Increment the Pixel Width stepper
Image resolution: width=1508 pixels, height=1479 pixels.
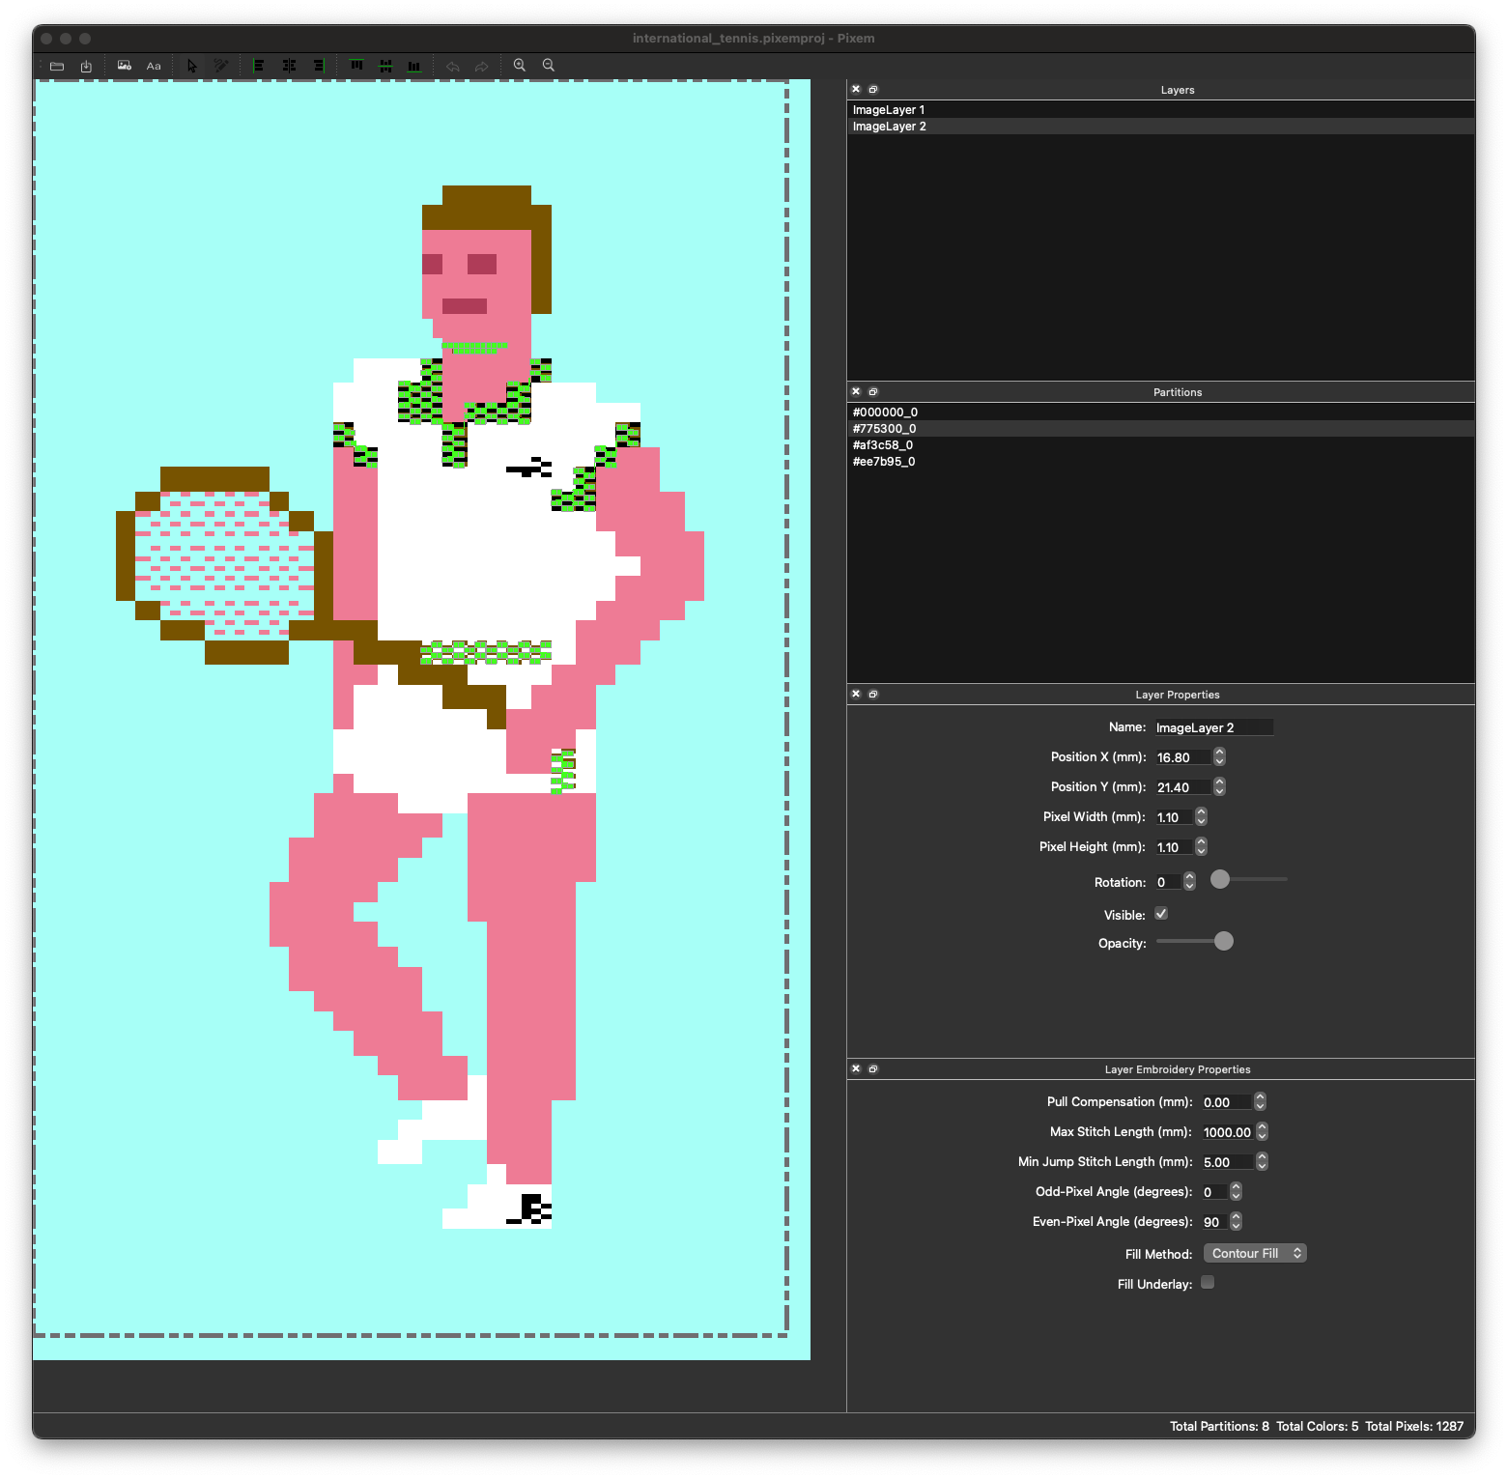1201,812
